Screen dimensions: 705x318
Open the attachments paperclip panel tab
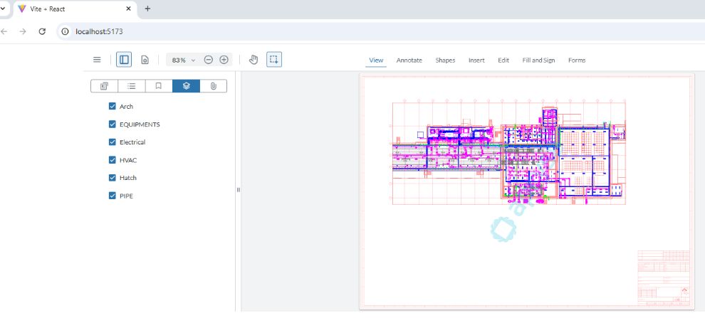[x=213, y=86]
